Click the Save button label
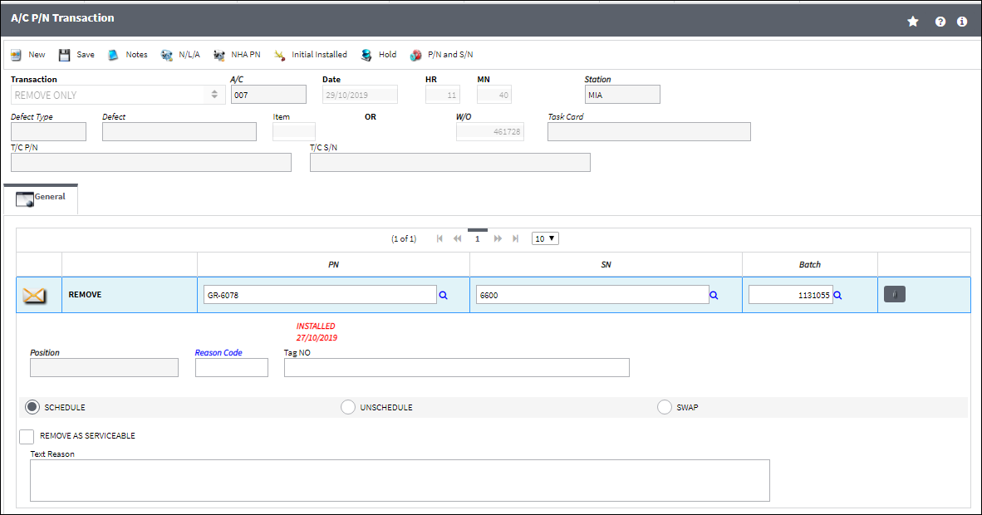Image resolution: width=982 pixels, height=515 pixels. tap(86, 55)
